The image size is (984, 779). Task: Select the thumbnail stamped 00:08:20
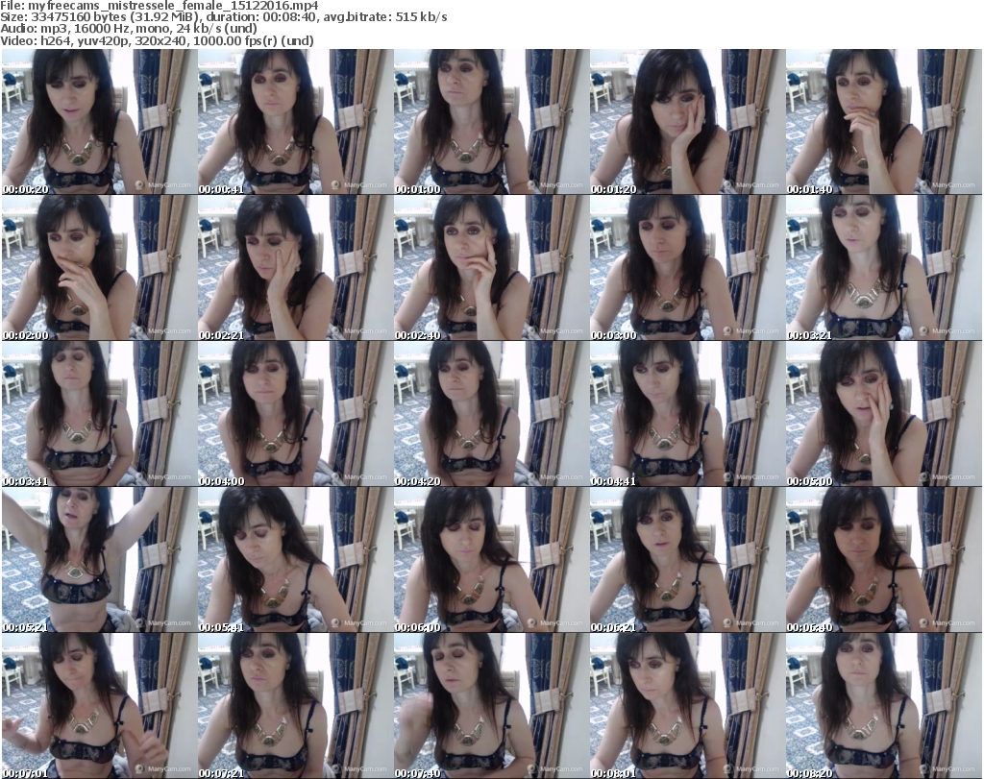[884, 706]
